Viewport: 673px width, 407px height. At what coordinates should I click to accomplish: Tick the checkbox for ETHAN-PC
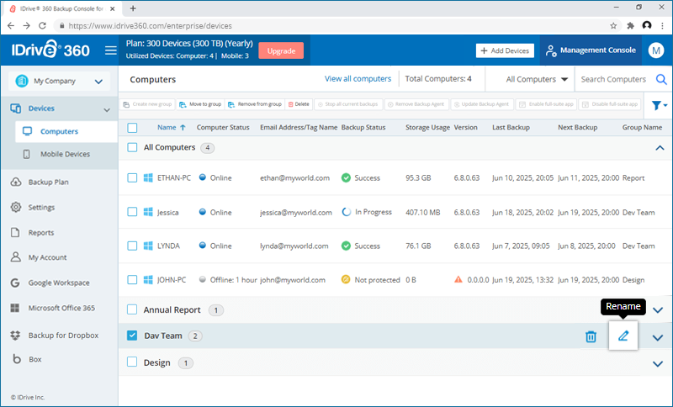(x=132, y=178)
